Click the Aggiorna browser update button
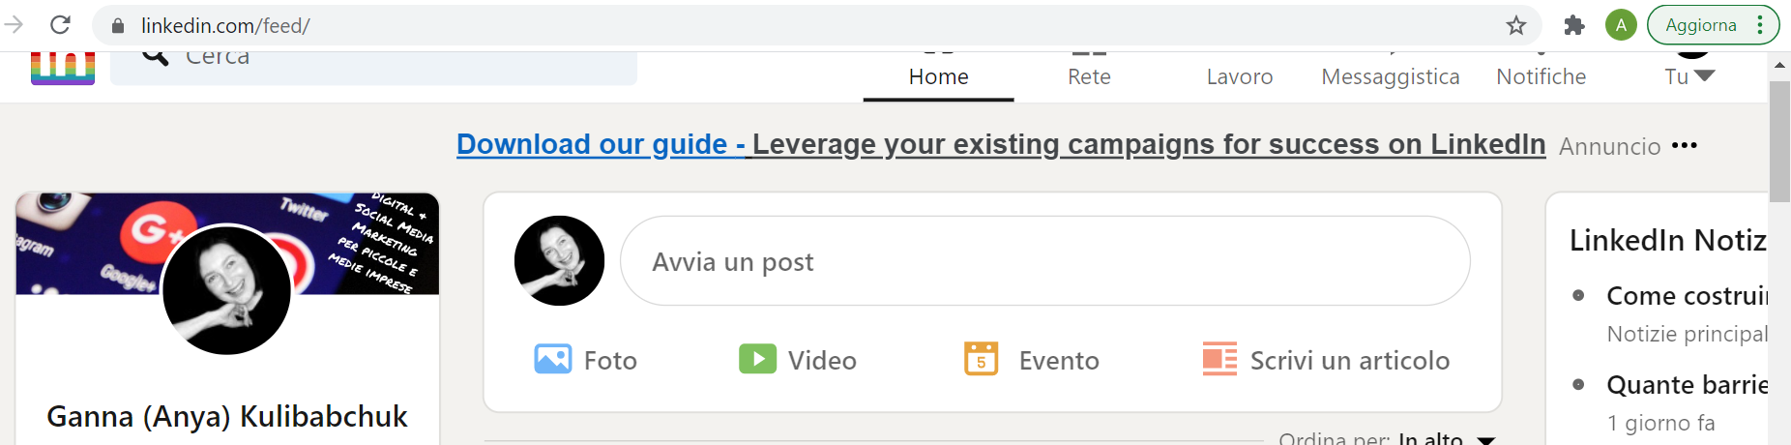Screen dimensions: 1791x445 point(1700,26)
